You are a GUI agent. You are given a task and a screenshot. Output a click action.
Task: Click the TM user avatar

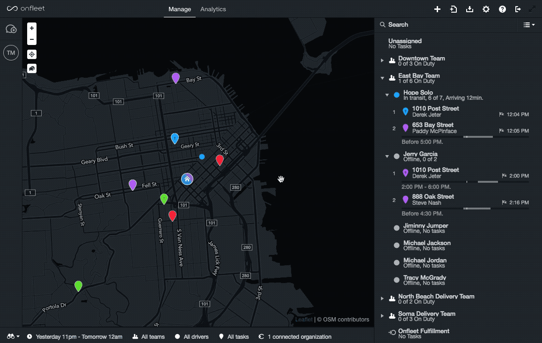[11, 52]
